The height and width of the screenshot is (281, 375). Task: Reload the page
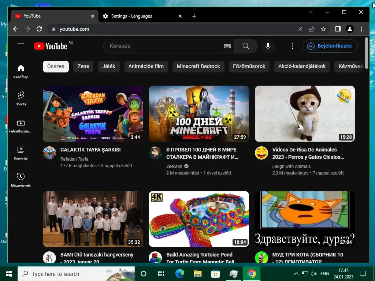click(39, 29)
